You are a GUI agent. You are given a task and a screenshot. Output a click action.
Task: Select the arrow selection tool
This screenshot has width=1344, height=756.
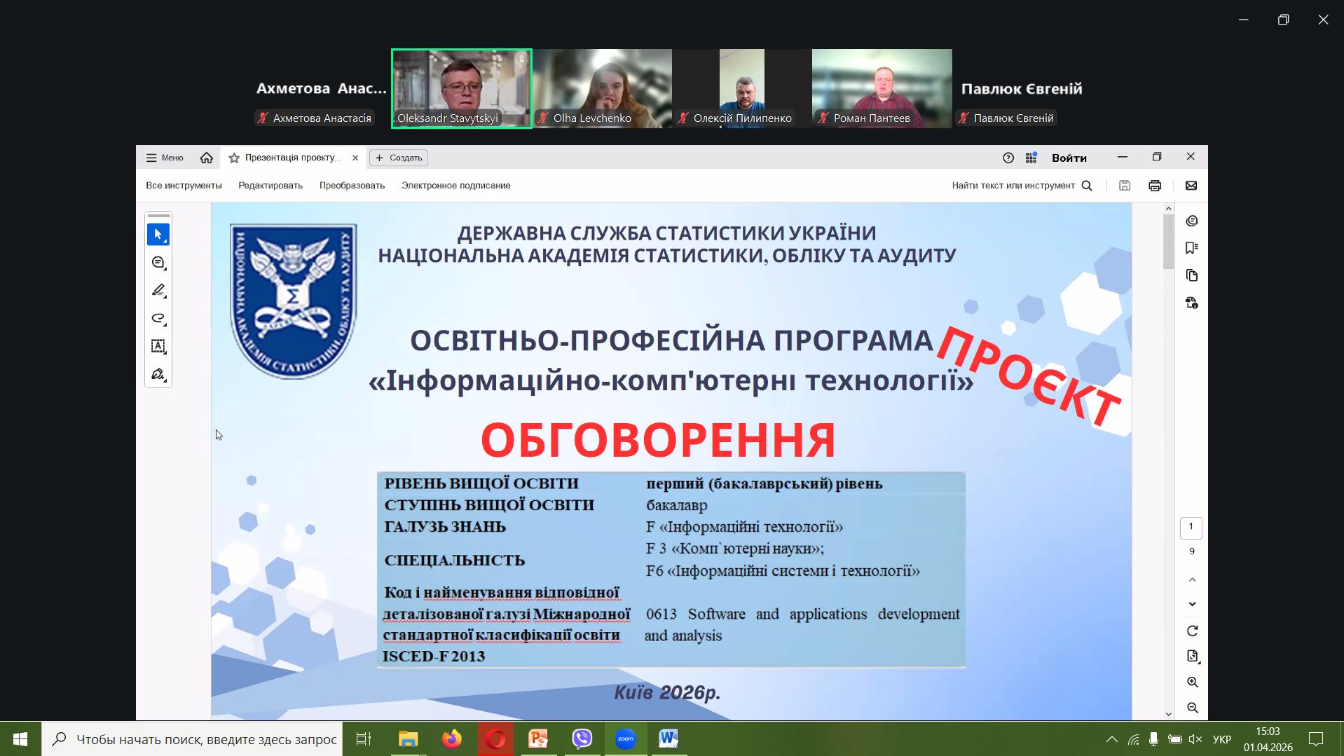(158, 235)
